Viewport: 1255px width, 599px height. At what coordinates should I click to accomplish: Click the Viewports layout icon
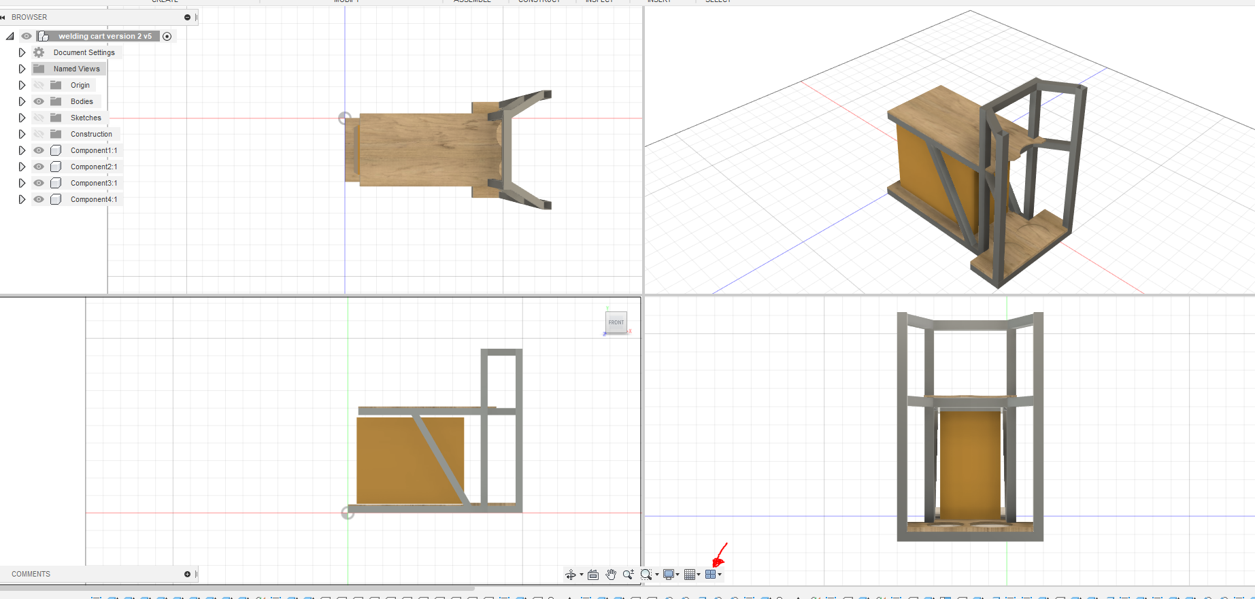pos(710,575)
